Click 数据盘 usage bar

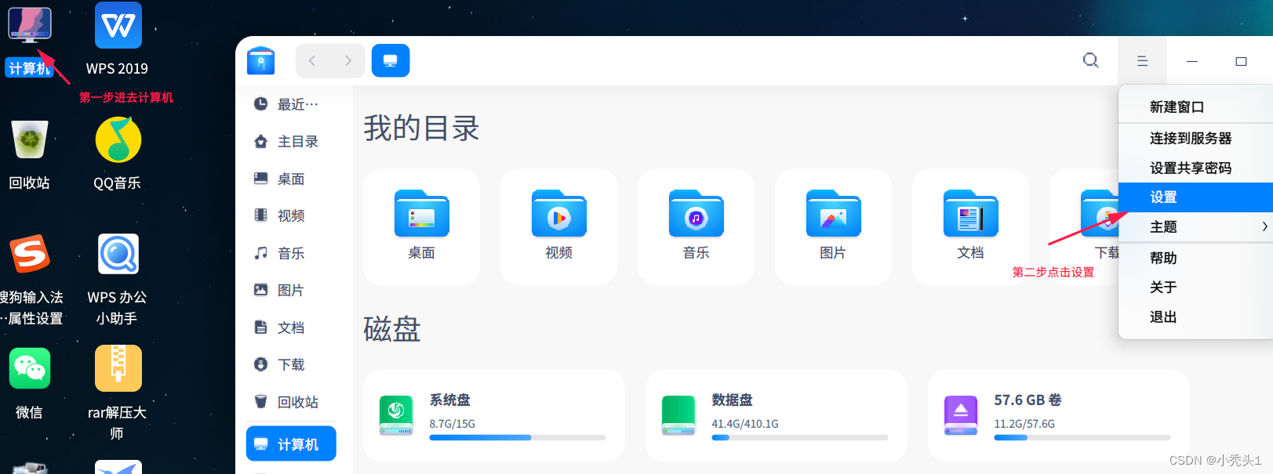800,437
